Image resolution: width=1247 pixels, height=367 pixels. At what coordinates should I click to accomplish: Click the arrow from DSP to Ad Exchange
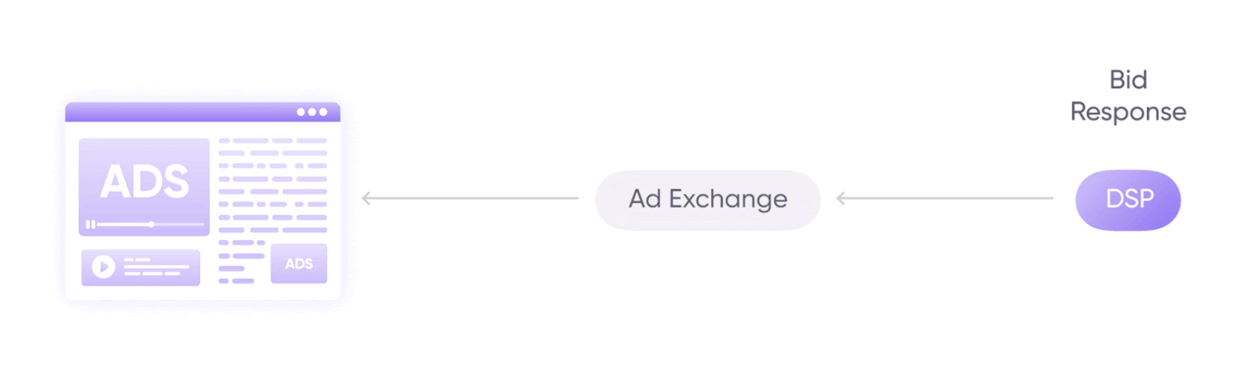(945, 198)
